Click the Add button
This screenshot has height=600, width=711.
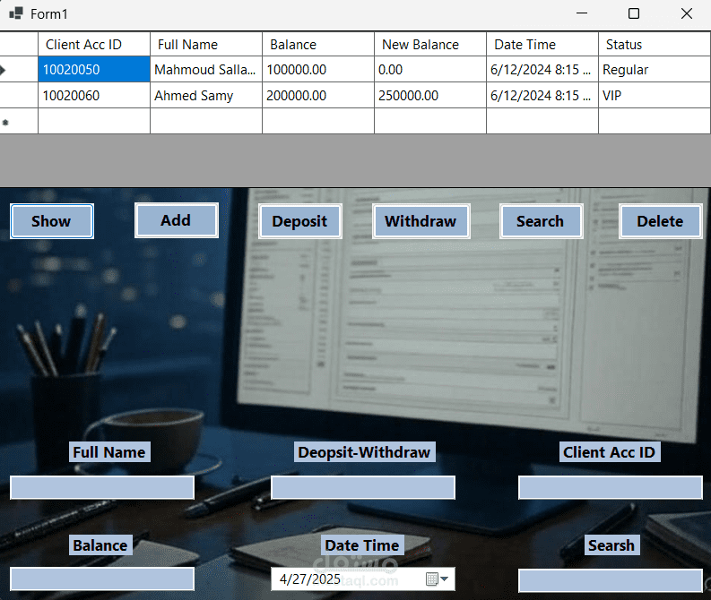coord(177,220)
